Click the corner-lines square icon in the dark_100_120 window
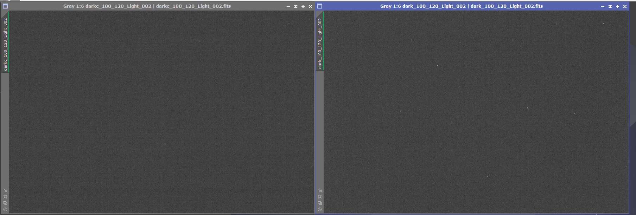This screenshot has height=215, width=636. coord(320,197)
